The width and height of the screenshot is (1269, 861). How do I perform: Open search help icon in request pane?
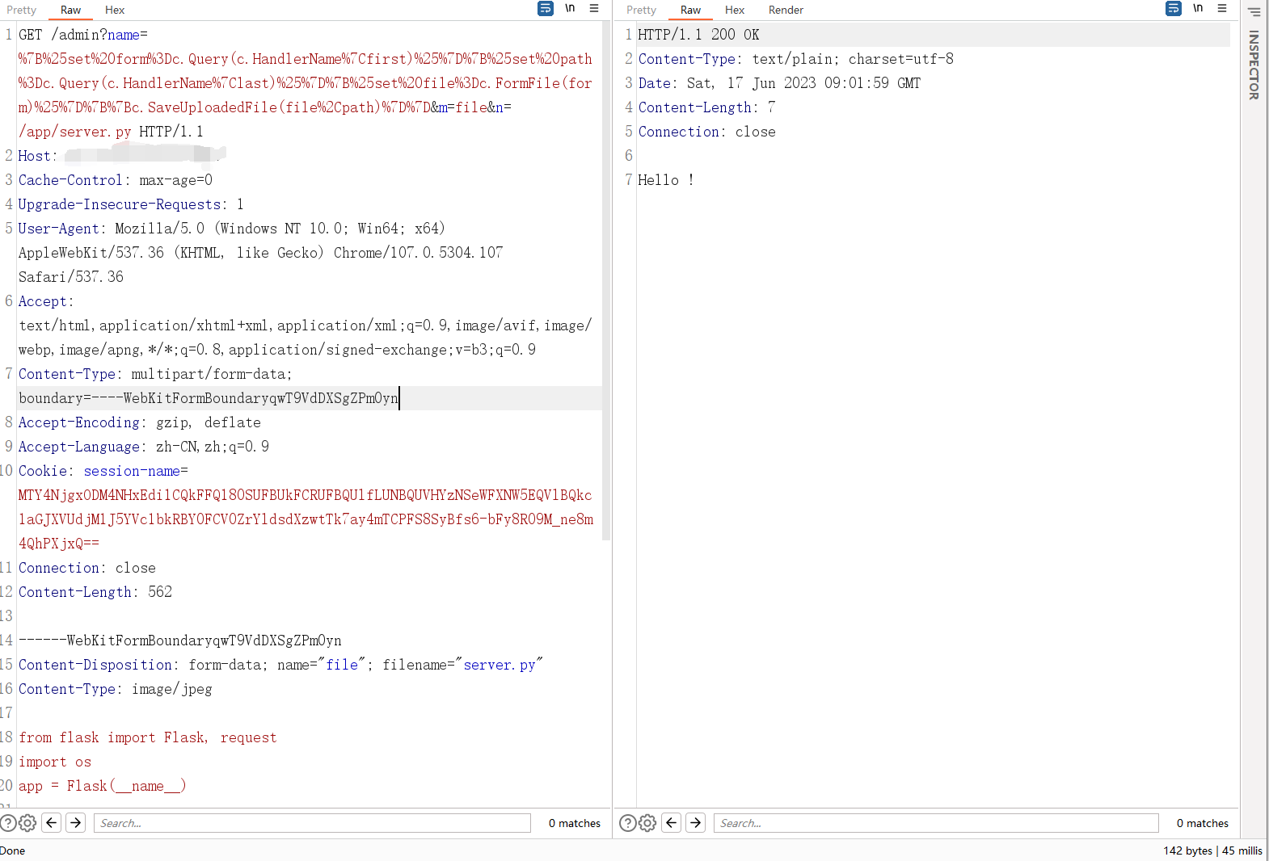(8, 823)
